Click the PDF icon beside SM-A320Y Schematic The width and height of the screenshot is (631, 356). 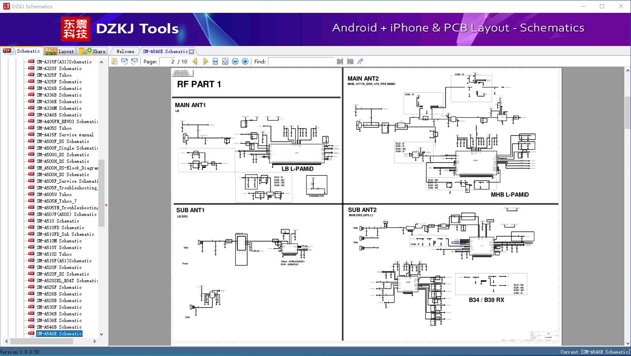[31, 68]
